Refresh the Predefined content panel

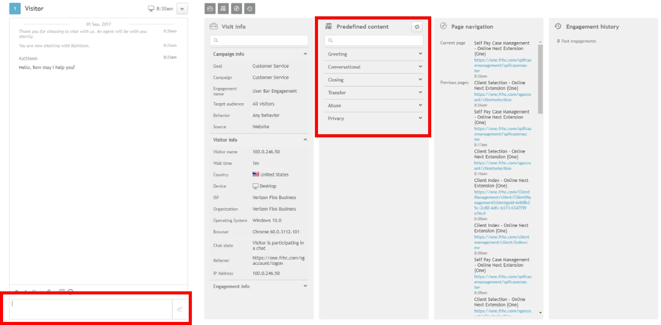pyautogui.click(x=417, y=27)
